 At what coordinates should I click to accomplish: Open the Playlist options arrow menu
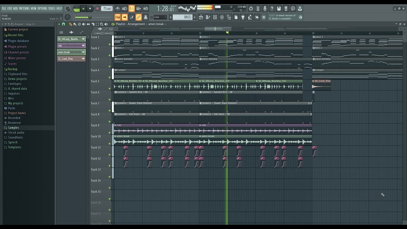coord(59,24)
